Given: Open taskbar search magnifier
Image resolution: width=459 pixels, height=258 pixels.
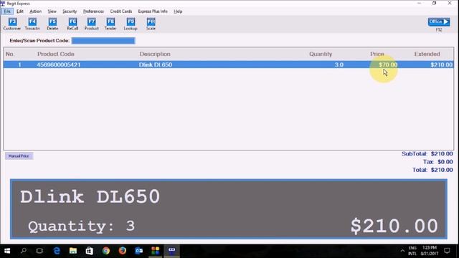Looking at the screenshot, I should [x=24, y=251].
